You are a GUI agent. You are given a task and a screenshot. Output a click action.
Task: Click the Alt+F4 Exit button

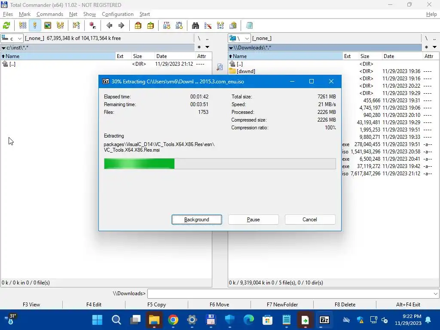click(x=408, y=305)
